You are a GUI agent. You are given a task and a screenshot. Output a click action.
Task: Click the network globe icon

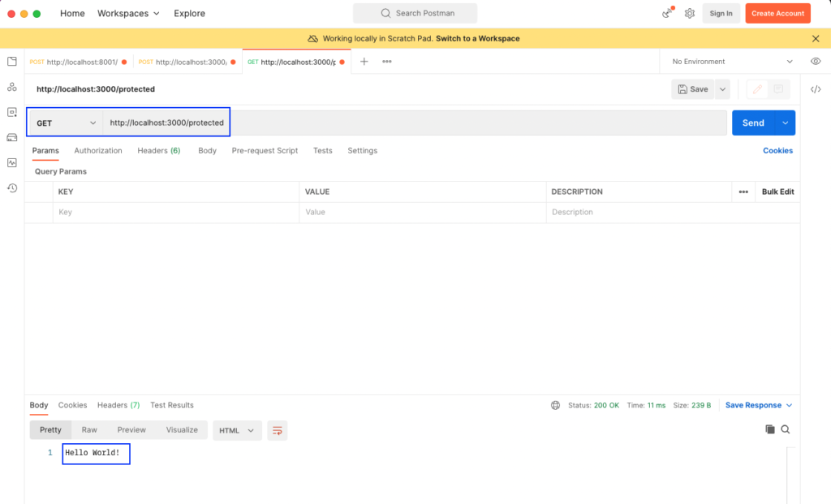point(555,406)
